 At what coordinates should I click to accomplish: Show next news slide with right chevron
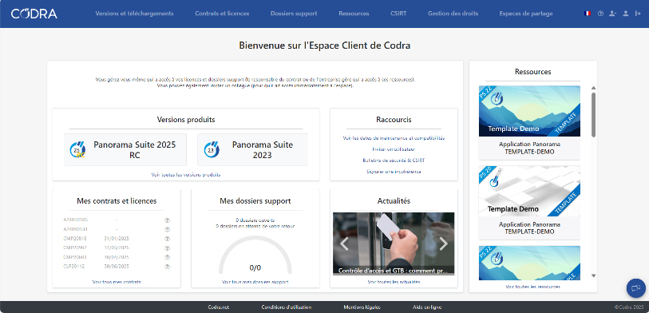coord(443,244)
